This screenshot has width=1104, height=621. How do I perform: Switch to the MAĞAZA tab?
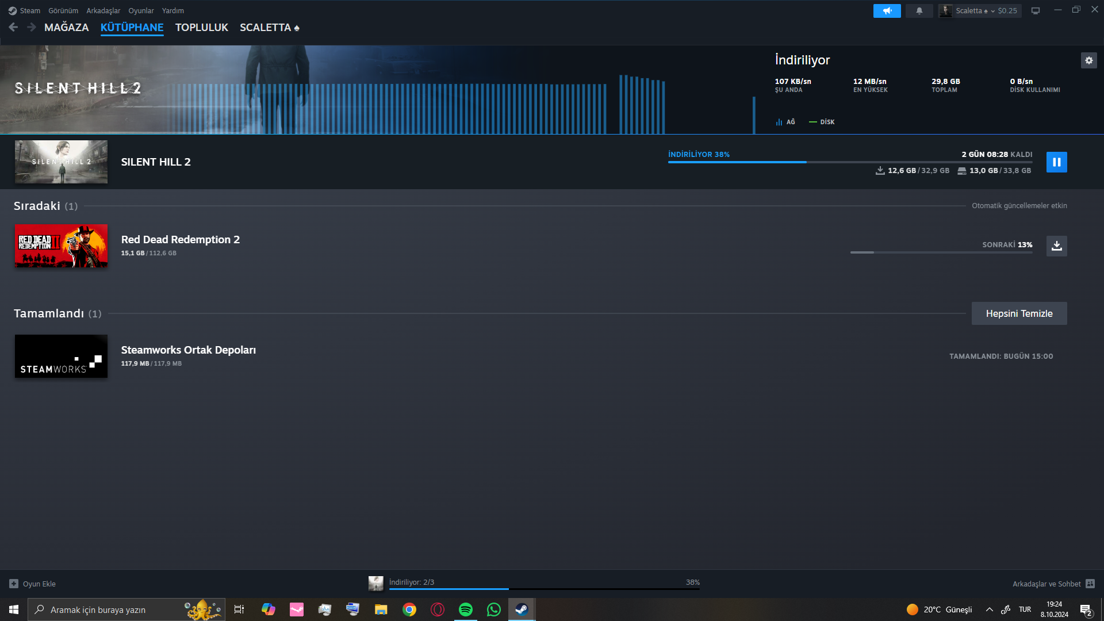[x=66, y=28]
